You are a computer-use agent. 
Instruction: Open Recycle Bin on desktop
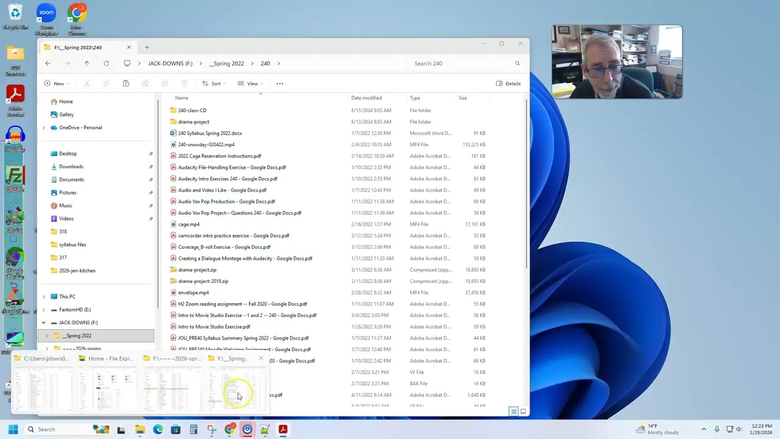[x=15, y=16]
